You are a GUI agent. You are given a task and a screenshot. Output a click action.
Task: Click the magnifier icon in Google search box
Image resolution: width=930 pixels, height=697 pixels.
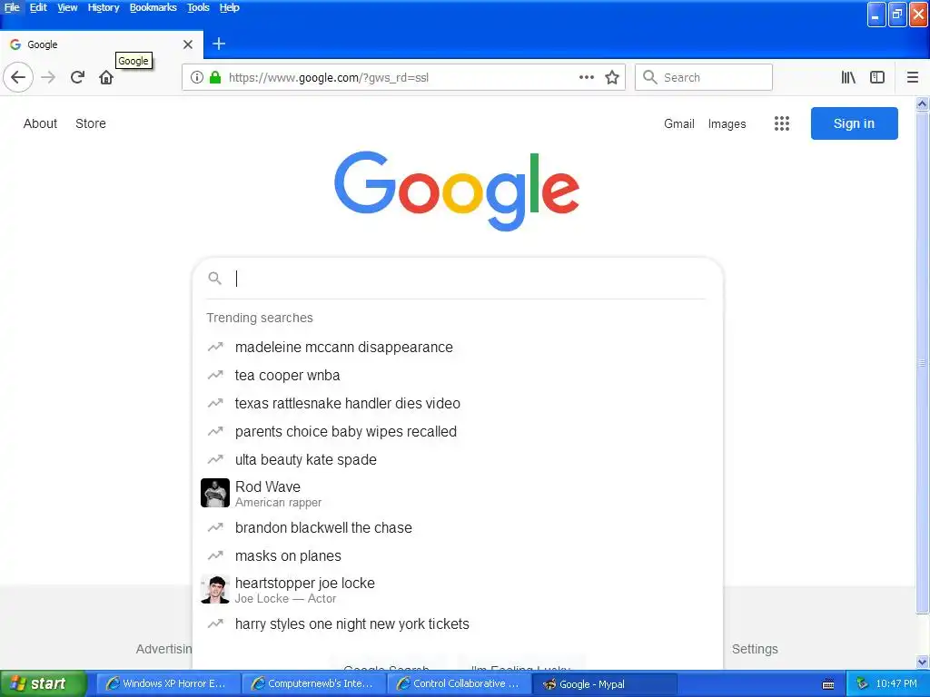pyautogui.click(x=214, y=278)
